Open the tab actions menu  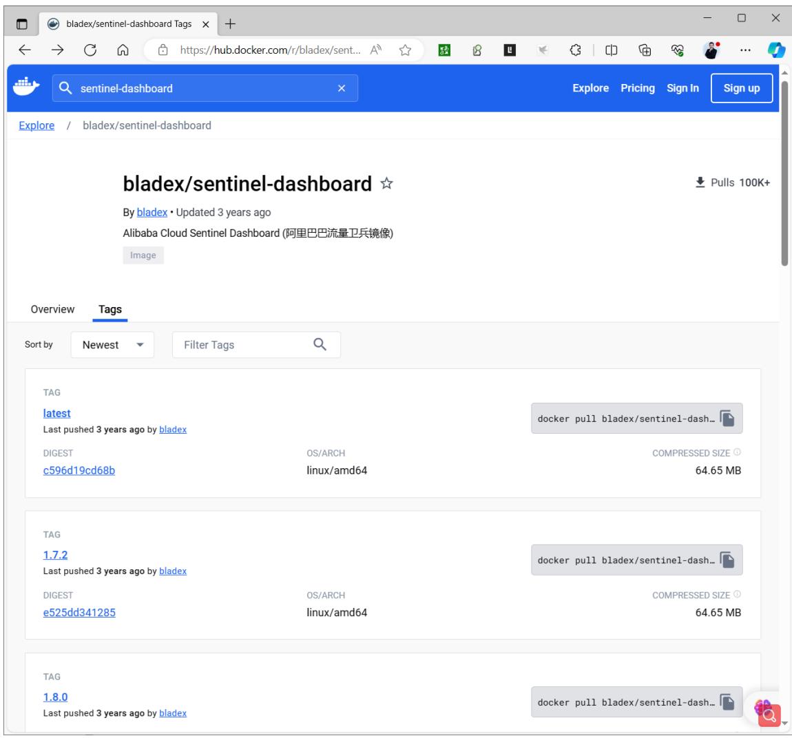[22, 23]
